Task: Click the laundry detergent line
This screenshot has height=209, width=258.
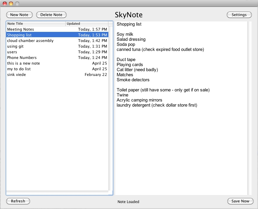Action: tap(157, 105)
